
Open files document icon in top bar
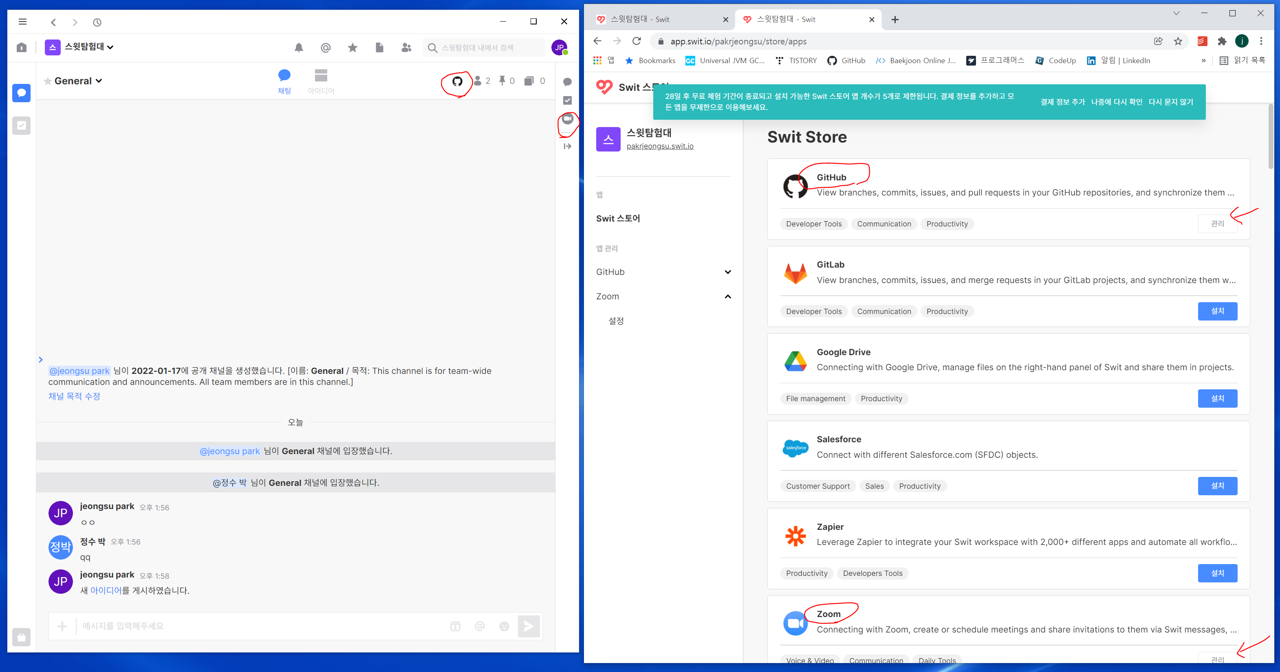click(379, 48)
